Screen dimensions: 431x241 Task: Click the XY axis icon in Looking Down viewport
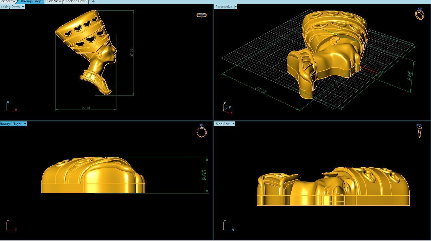(x=11, y=106)
